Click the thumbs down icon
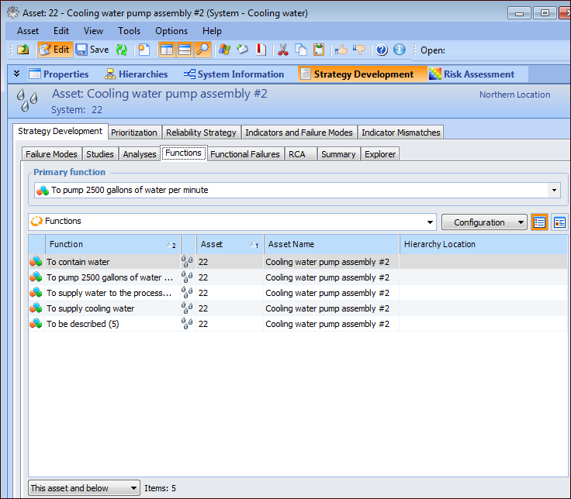571x499 pixels. [358, 50]
